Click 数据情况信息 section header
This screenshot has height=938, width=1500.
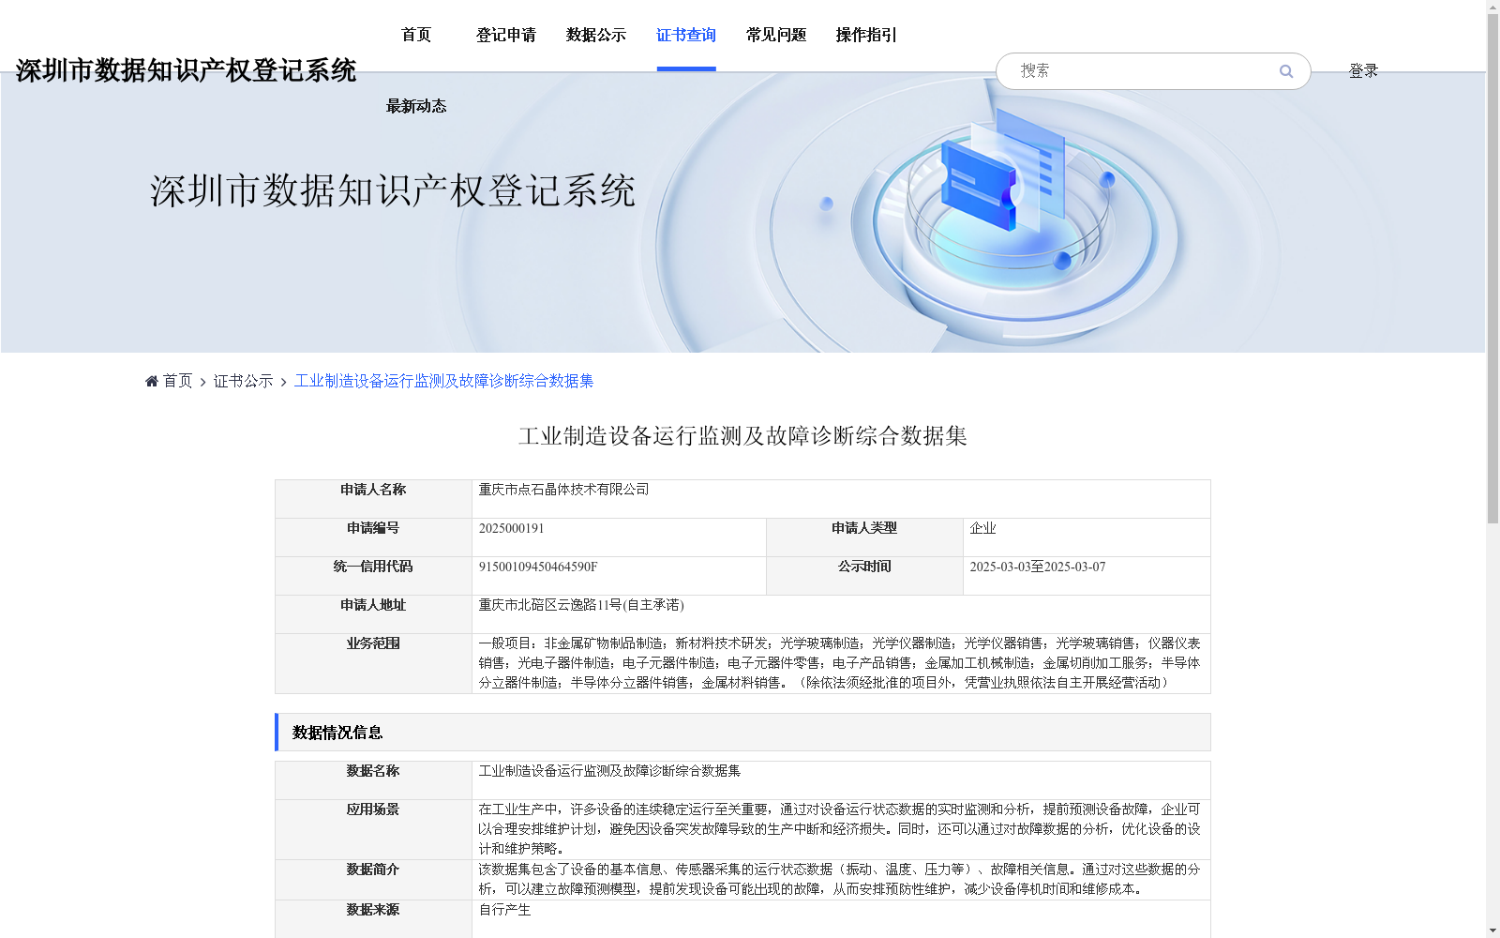tap(742, 733)
